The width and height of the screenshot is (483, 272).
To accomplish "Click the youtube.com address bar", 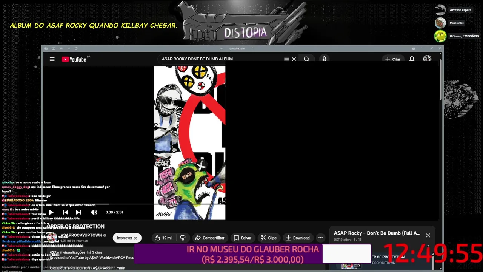I will (x=237, y=49).
